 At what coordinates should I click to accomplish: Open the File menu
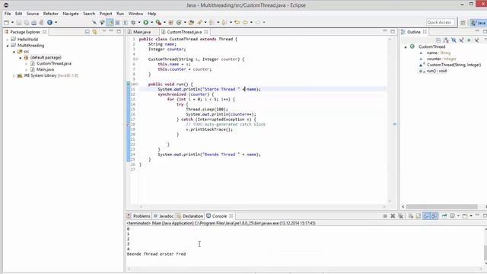pyautogui.click(x=8, y=14)
